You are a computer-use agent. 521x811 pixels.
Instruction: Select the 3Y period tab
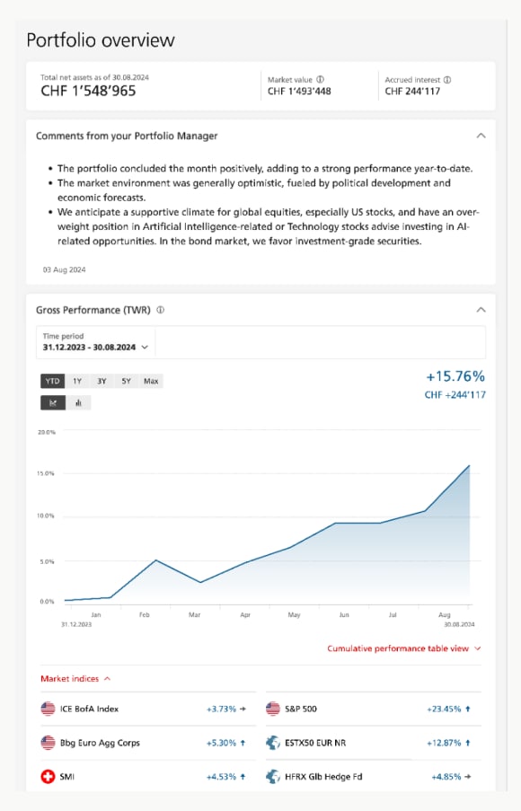[102, 381]
